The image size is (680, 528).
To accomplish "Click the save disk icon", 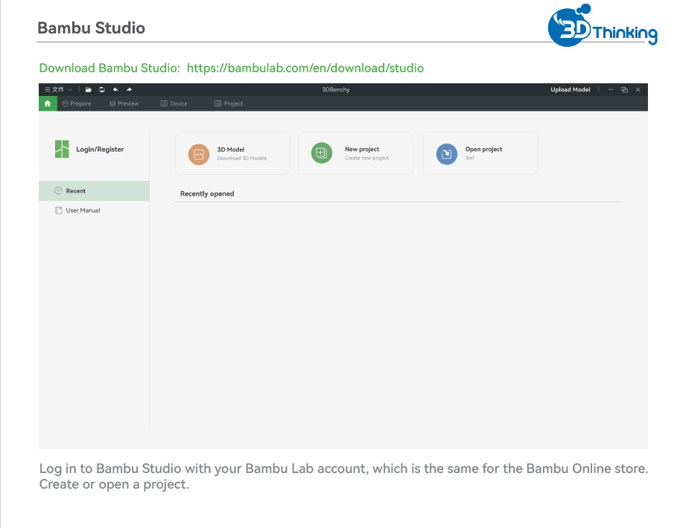I will tap(102, 90).
